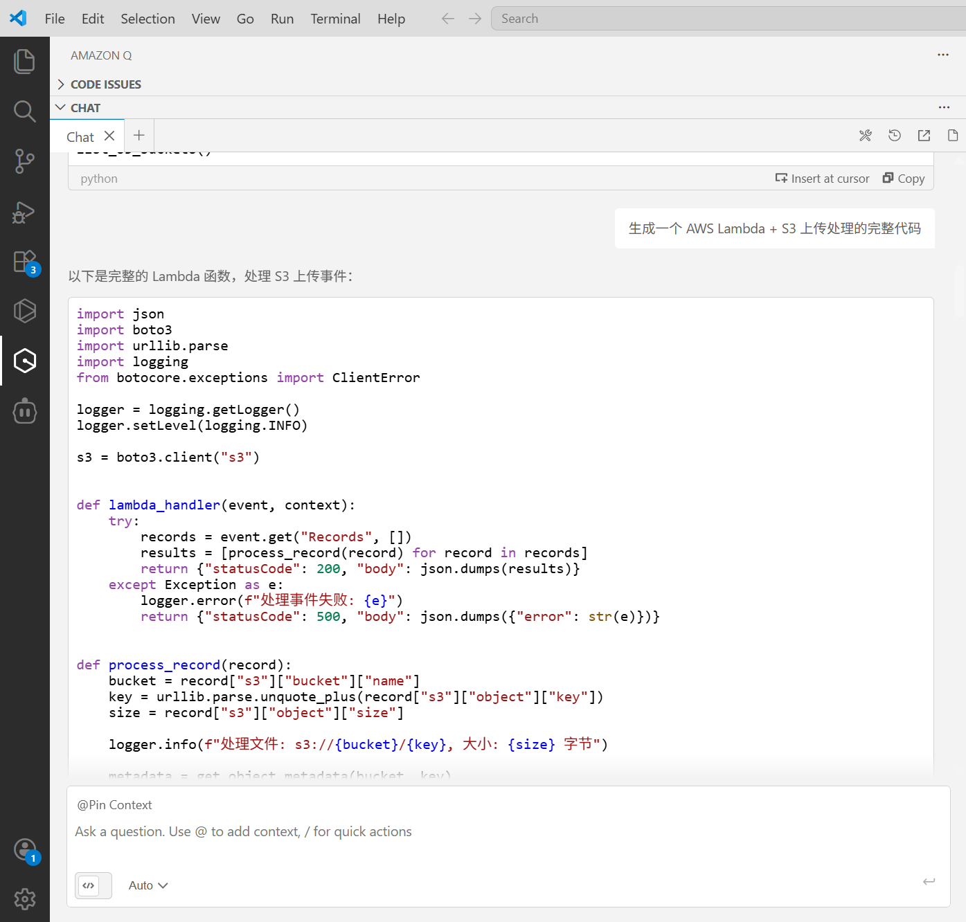Send the message with the enter arrow

point(929,881)
